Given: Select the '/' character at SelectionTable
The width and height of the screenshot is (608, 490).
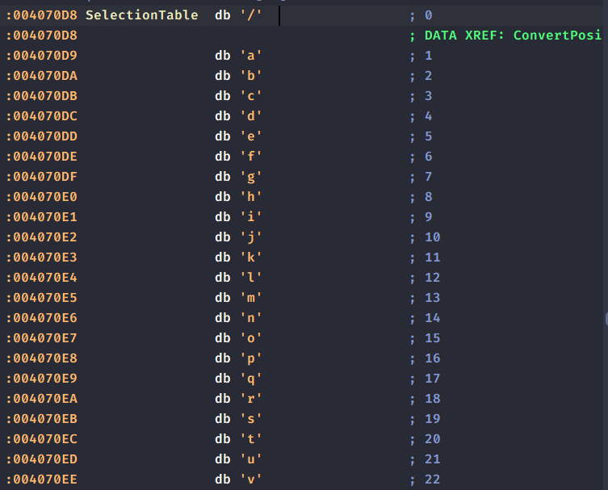Looking at the screenshot, I should point(251,15).
